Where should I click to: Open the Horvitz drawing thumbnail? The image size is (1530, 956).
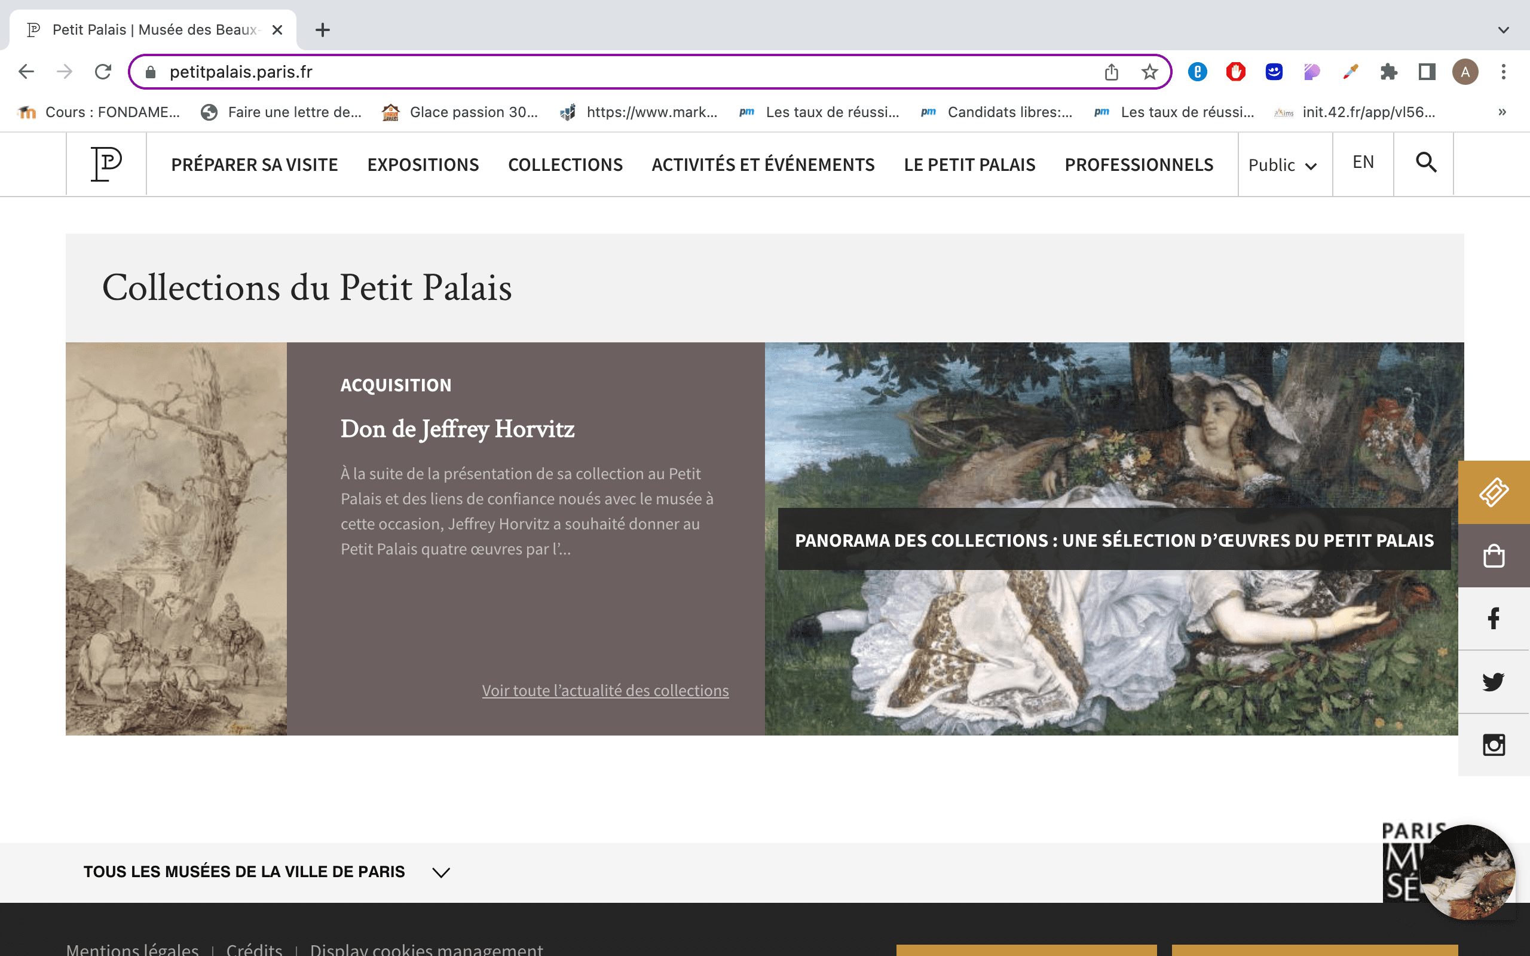pyautogui.click(x=176, y=539)
